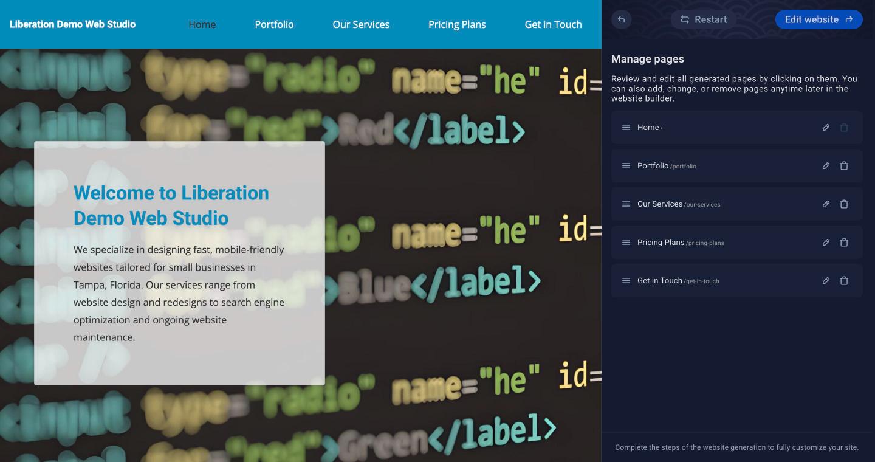Screen dimensions: 875x462
Task: Click the paragraph beginning 'We specialize in designing'
Action: [x=179, y=293]
